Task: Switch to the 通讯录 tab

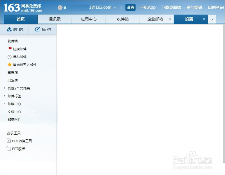Action: (x=54, y=19)
